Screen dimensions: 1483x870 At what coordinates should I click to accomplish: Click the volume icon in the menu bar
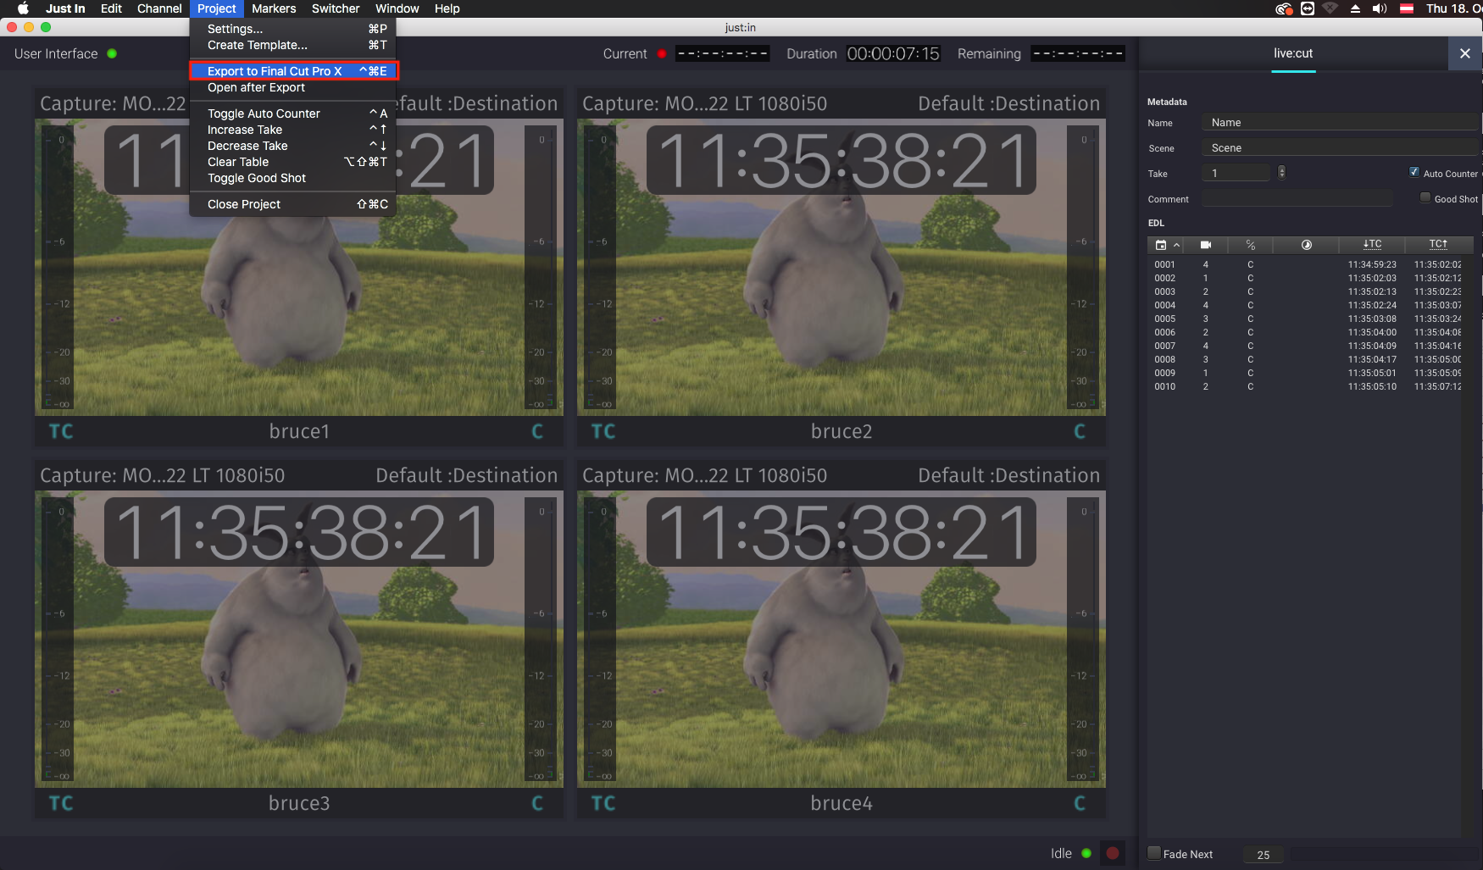point(1380,8)
